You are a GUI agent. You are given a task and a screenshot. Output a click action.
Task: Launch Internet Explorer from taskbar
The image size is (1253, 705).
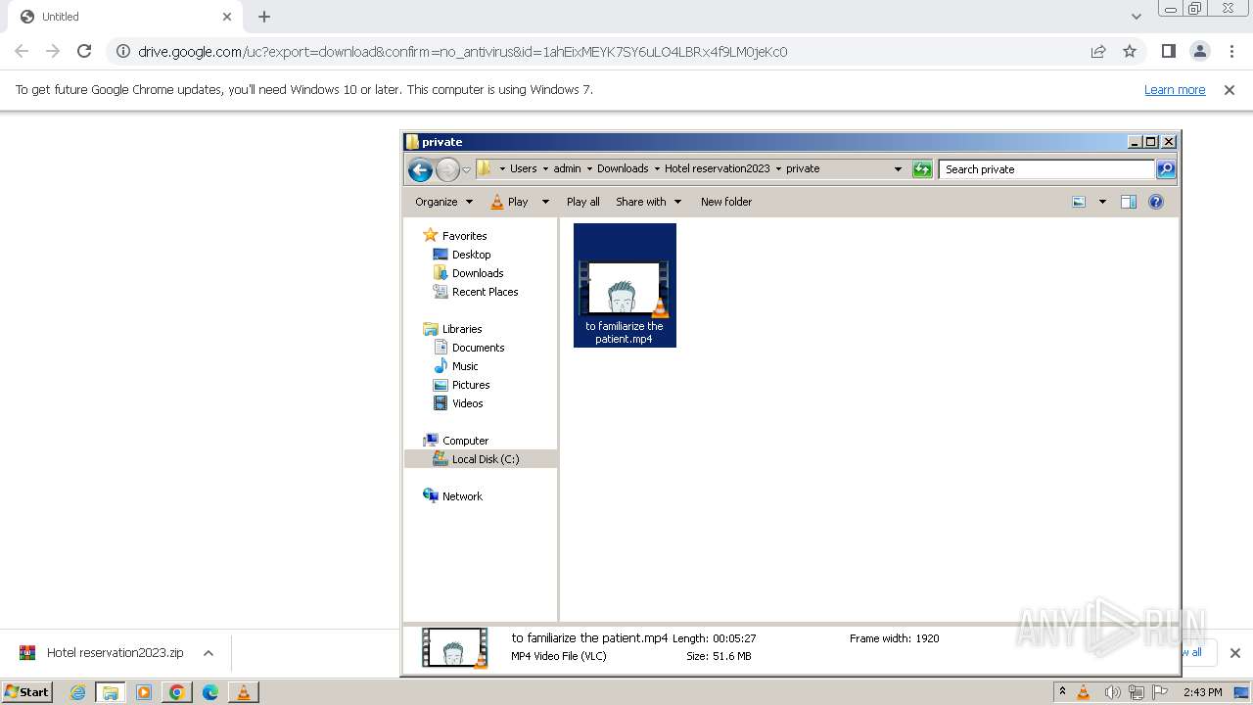[77, 692]
